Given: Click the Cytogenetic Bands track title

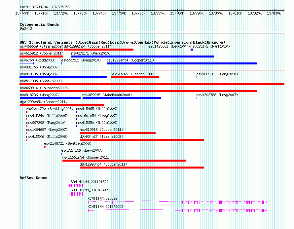Looking at the screenshot, I should [x=39, y=24].
